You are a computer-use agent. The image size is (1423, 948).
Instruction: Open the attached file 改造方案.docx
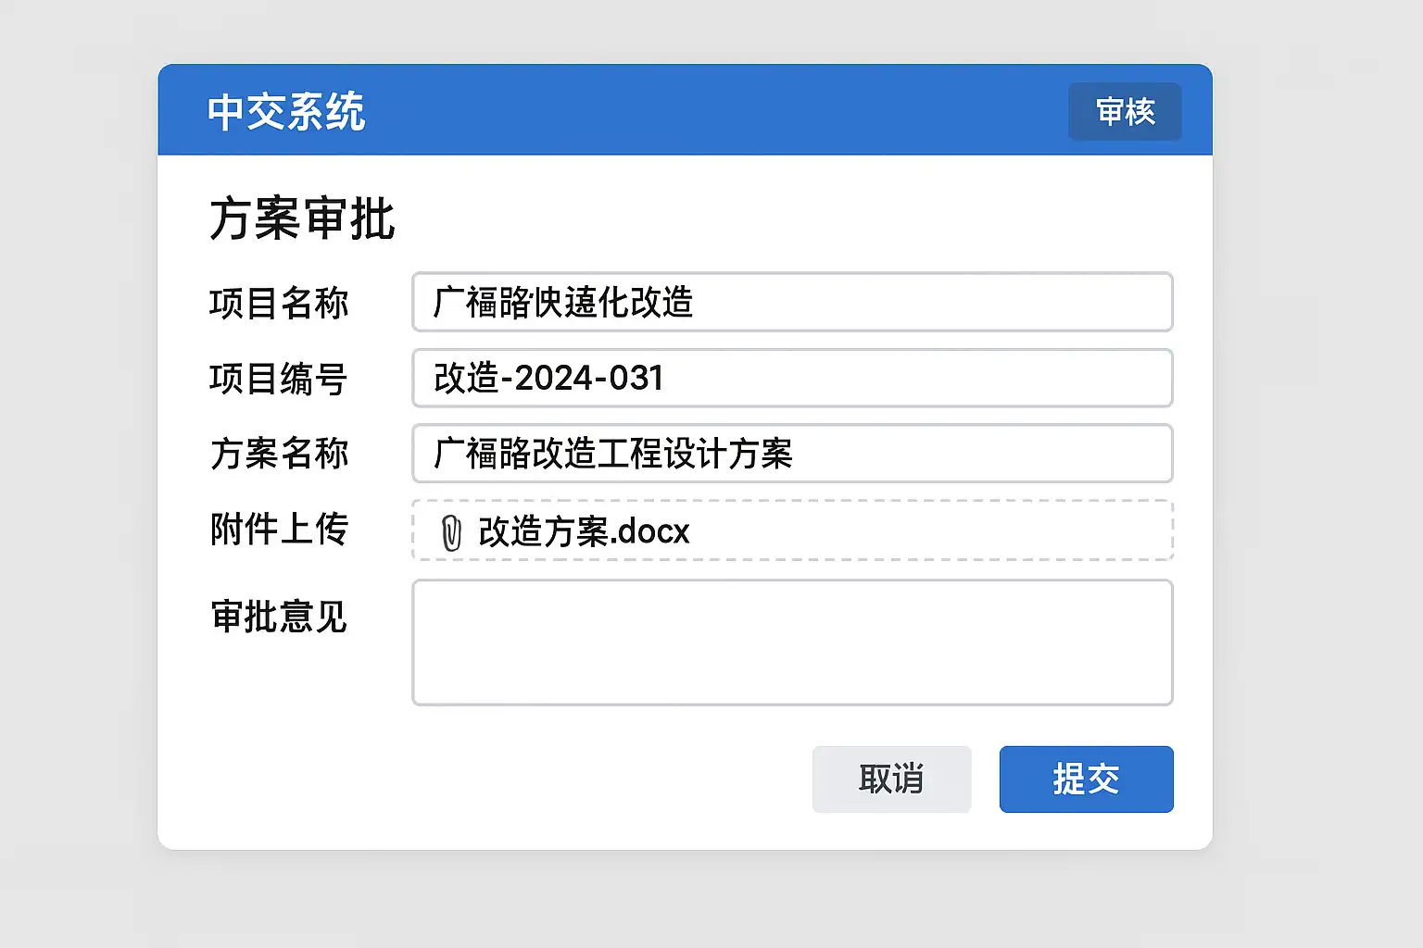(x=584, y=532)
